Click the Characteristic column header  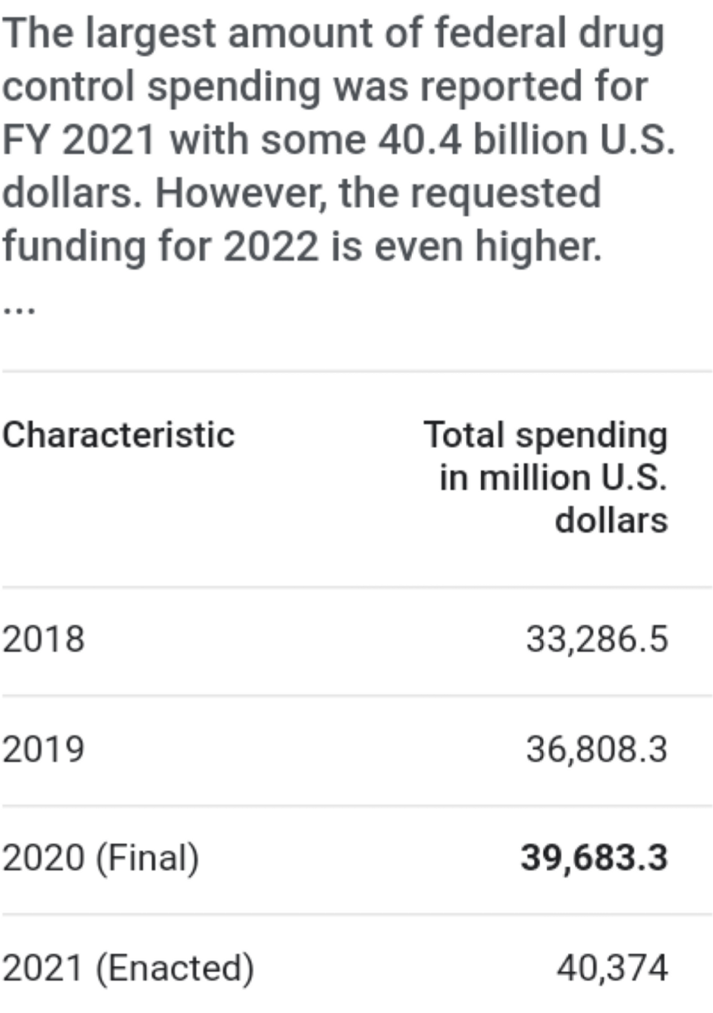click(x=118, y=435)
